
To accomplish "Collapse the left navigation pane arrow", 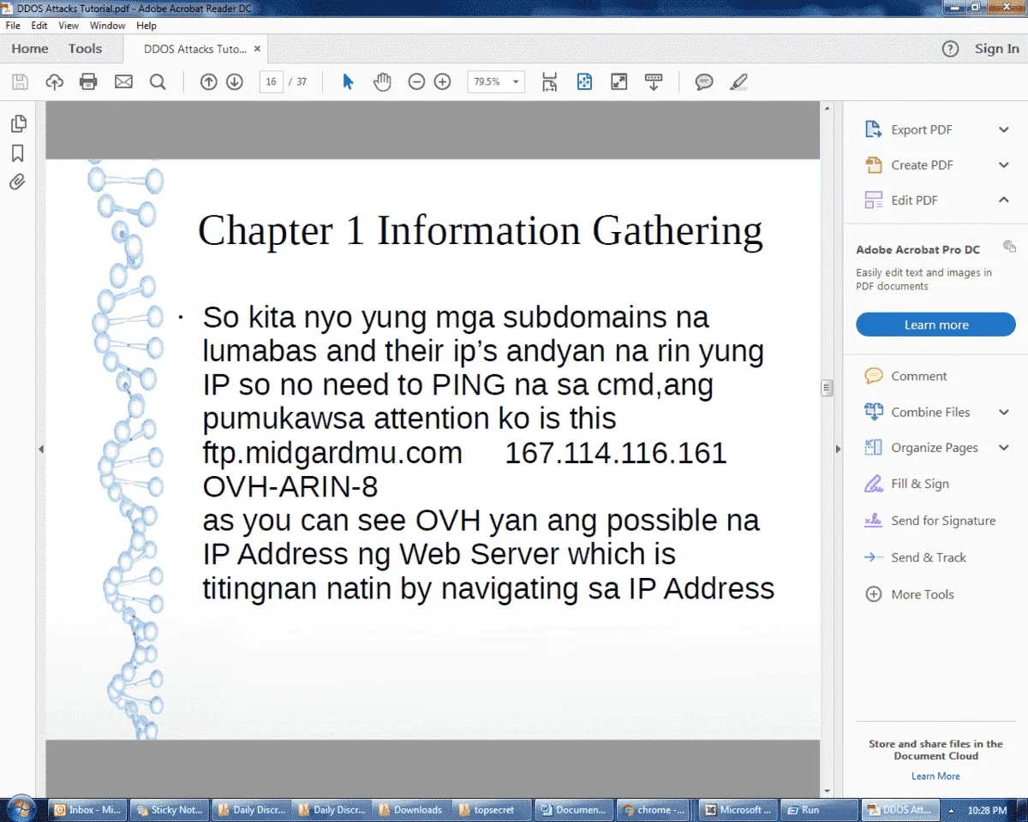I will point(40,449).
